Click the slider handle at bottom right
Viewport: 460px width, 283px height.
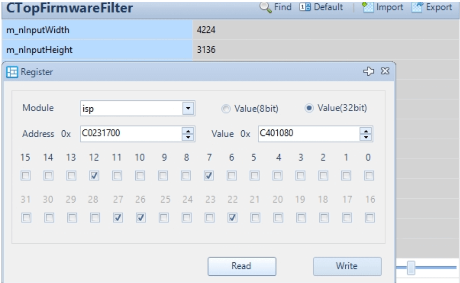(411, 268)
